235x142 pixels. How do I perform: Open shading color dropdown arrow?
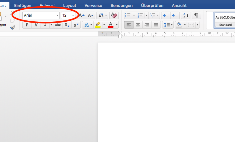click(x=185, y=25)
